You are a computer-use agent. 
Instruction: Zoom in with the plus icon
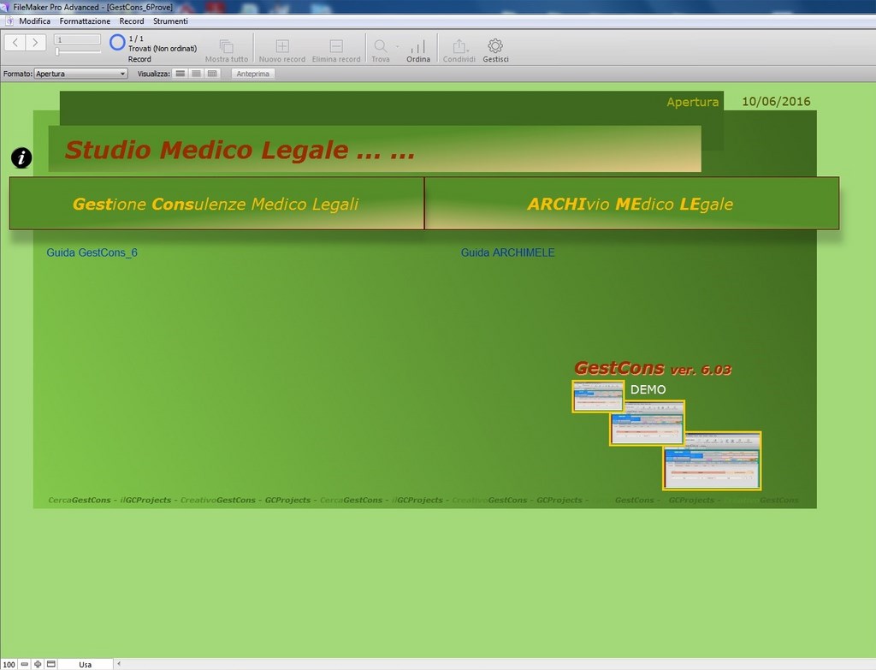38,664
